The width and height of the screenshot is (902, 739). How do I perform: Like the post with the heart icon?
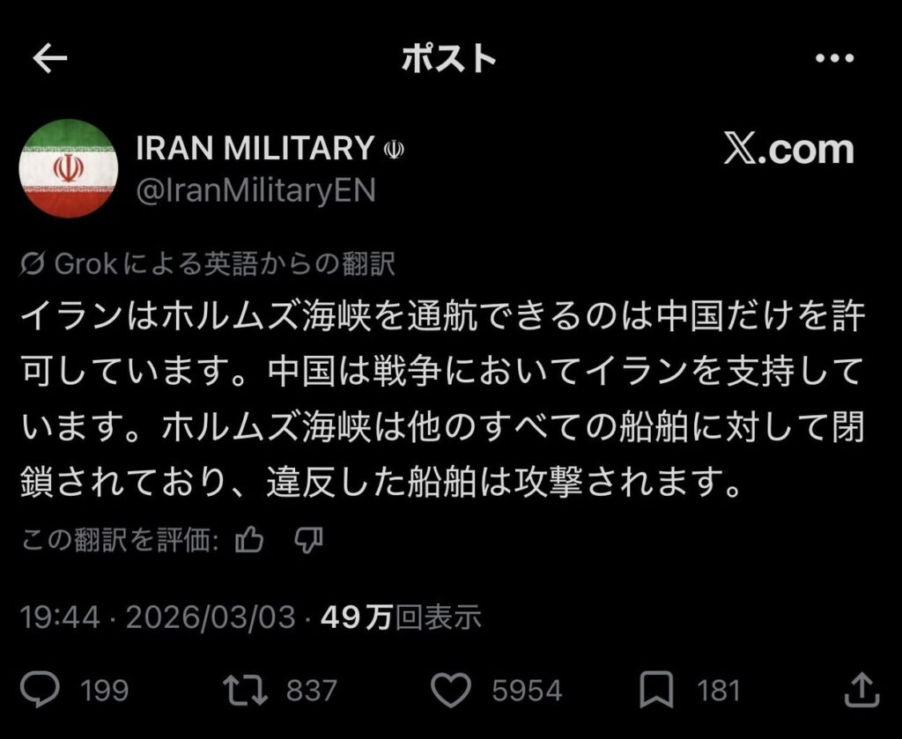tap(454, 690)
